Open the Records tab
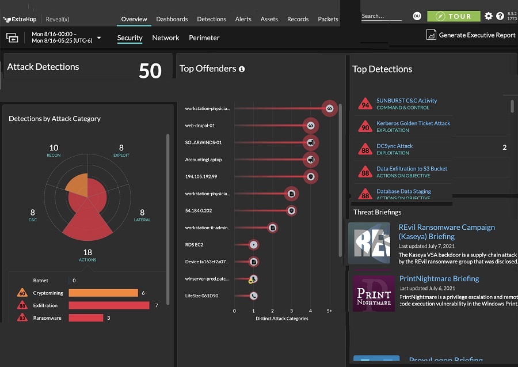 298,19
